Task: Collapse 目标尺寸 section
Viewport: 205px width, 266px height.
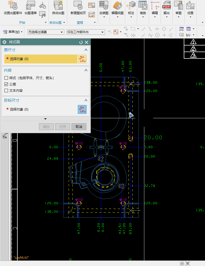Action: (x=86, y=100)
